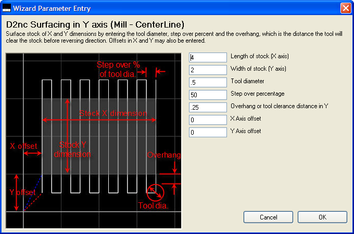Click the 'Tool dia.' label in diagram
Viewport: 354px width, 234px height.
[x=153, y=205]
